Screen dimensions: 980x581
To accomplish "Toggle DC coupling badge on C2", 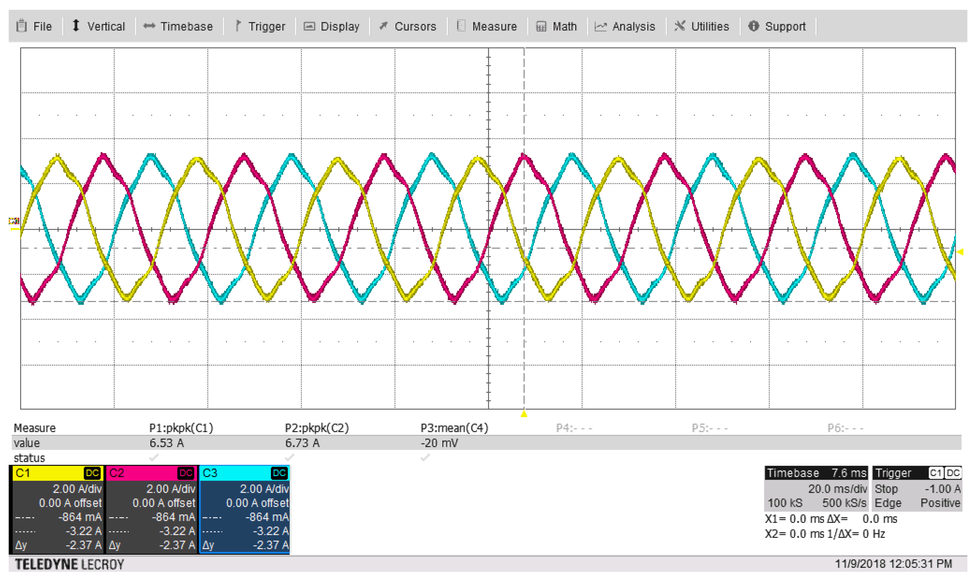I will pyautogui.click(x=186, y=473).
